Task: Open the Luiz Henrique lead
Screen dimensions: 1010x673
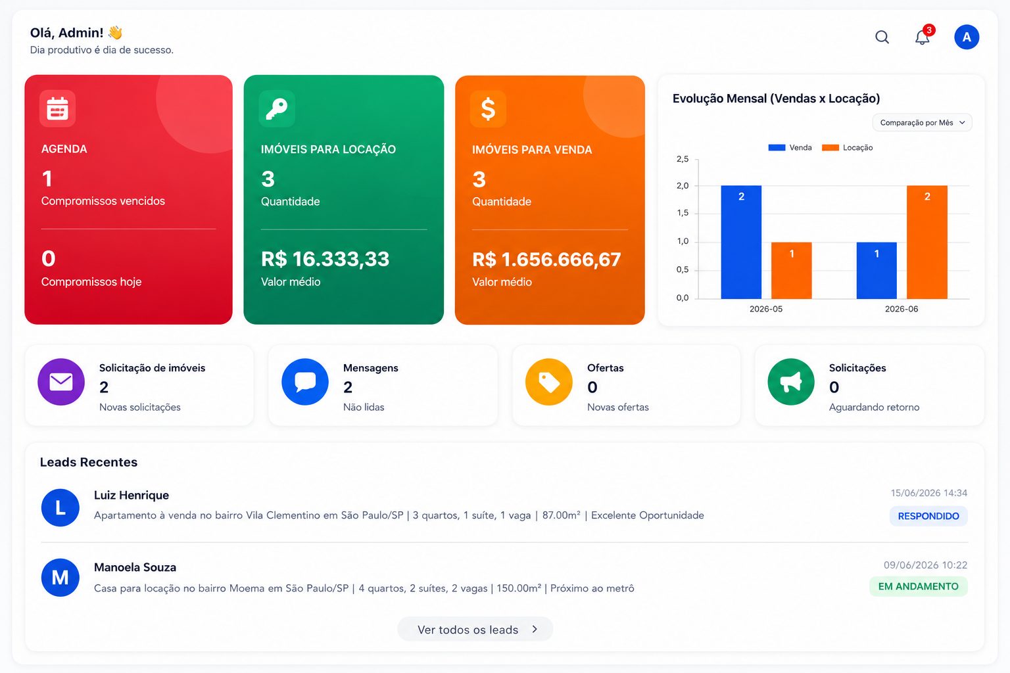Action: coord(504,506)
